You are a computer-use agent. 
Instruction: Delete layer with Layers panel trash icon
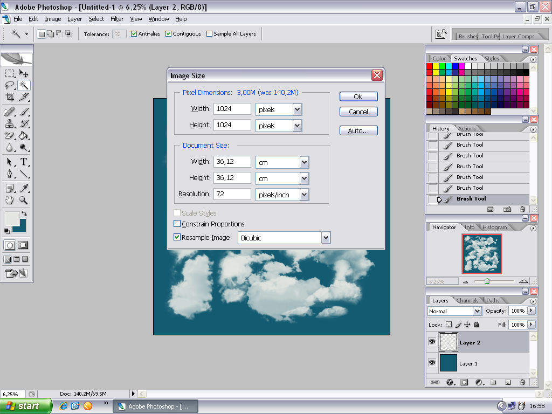tap(522, 382)
